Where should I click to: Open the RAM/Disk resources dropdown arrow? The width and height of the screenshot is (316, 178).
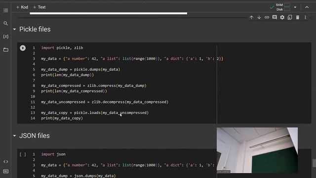click(295, 7)
